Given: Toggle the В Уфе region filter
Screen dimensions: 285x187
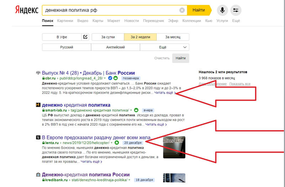Looking at the screenshot, I should point(62,37).
